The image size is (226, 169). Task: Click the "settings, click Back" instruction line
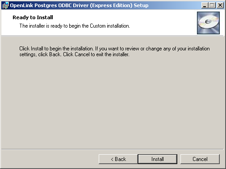40,54
